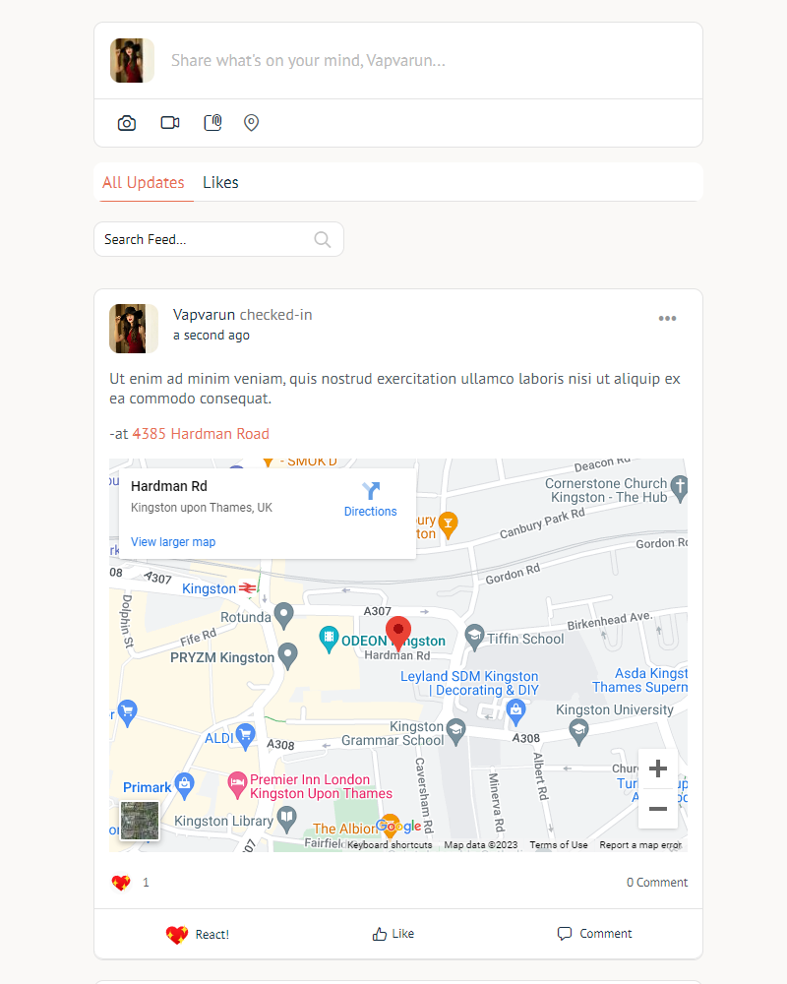The height and width of the screenshot is (984, 787).
Task: Click the location check-in pin icon
Action: point(252,123)
